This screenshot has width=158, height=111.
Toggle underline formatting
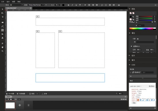coord(76,5)
